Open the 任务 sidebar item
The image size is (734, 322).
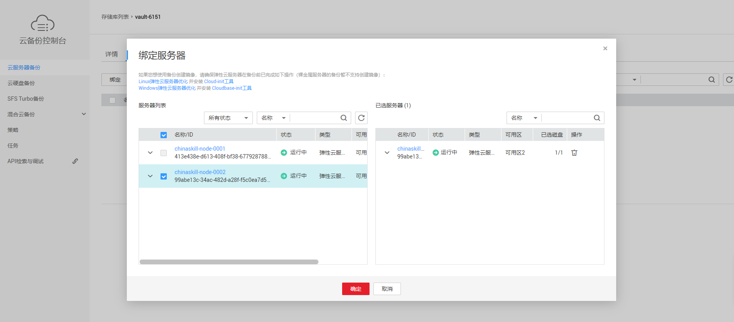click(x=13, y=146)
